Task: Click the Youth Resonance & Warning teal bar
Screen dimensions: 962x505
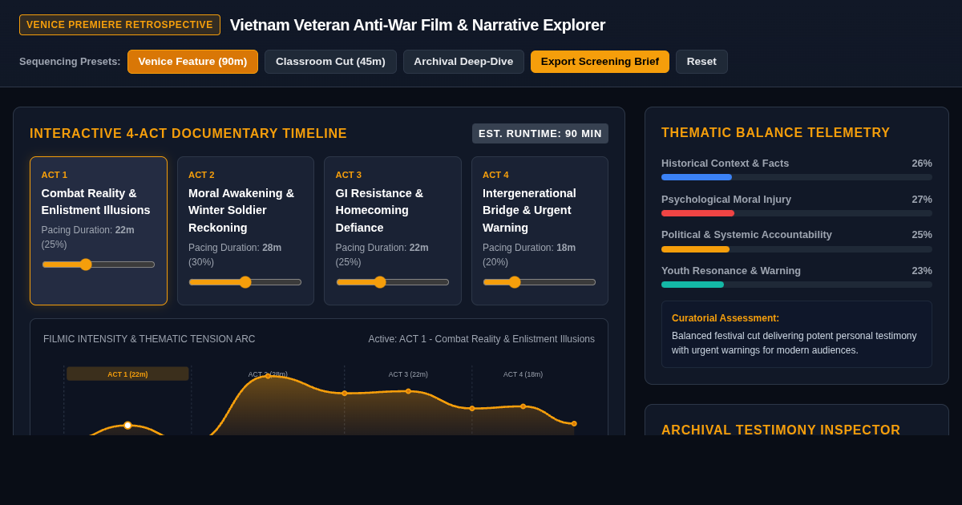Action: [693, 285]
